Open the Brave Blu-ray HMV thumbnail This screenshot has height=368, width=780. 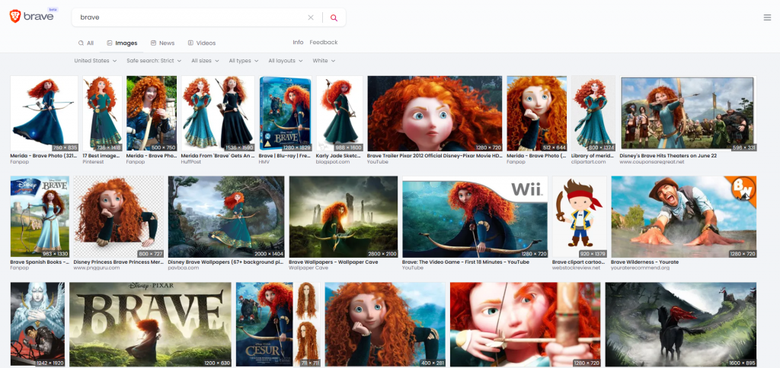[x=285, y=113]
